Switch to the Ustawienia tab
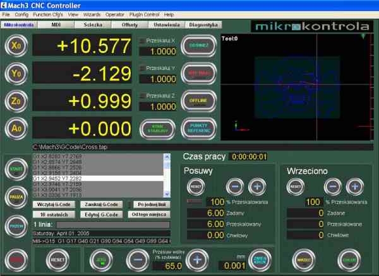The image size is (379, 276). tap(167, 25)
